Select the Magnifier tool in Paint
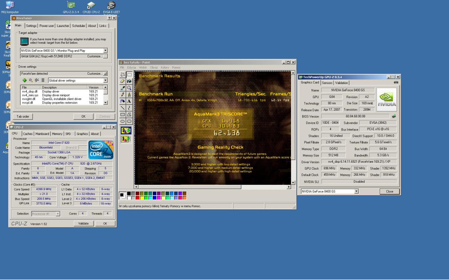 click(129, 88)
